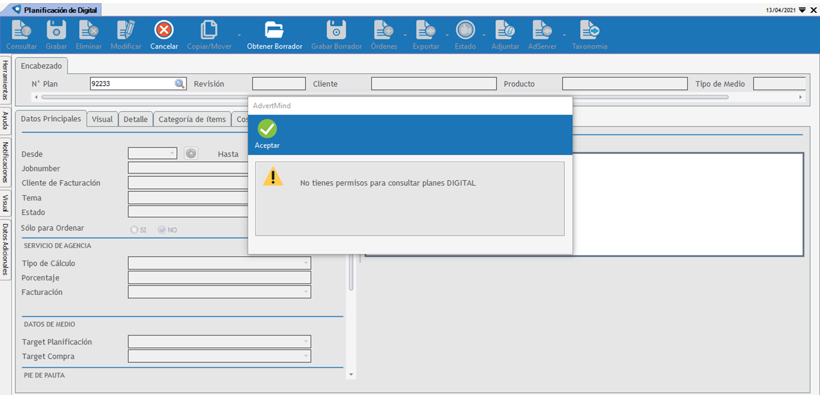Click the Consultar toolbar icon
The image size is (820, 395).
point(22,30)
